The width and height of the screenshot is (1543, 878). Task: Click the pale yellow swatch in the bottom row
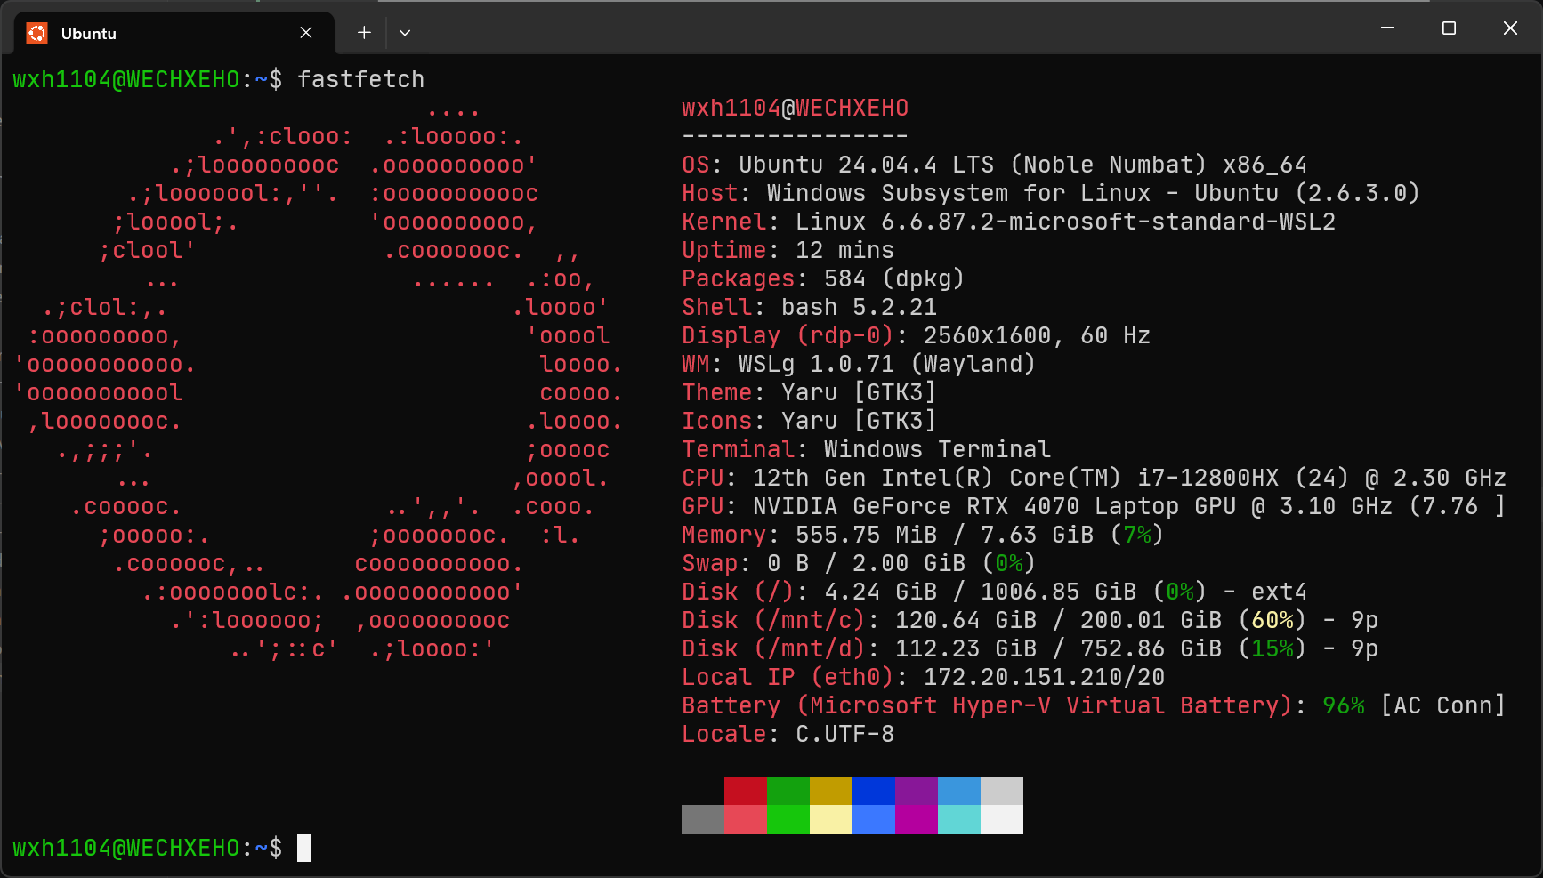pos(830,819)
